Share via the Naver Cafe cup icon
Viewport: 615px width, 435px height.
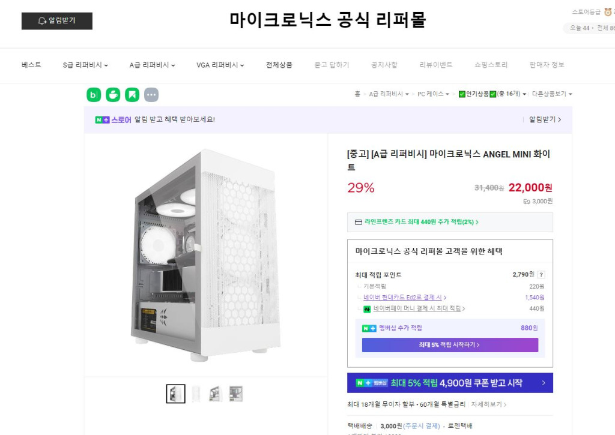click(x=113, y=95)
